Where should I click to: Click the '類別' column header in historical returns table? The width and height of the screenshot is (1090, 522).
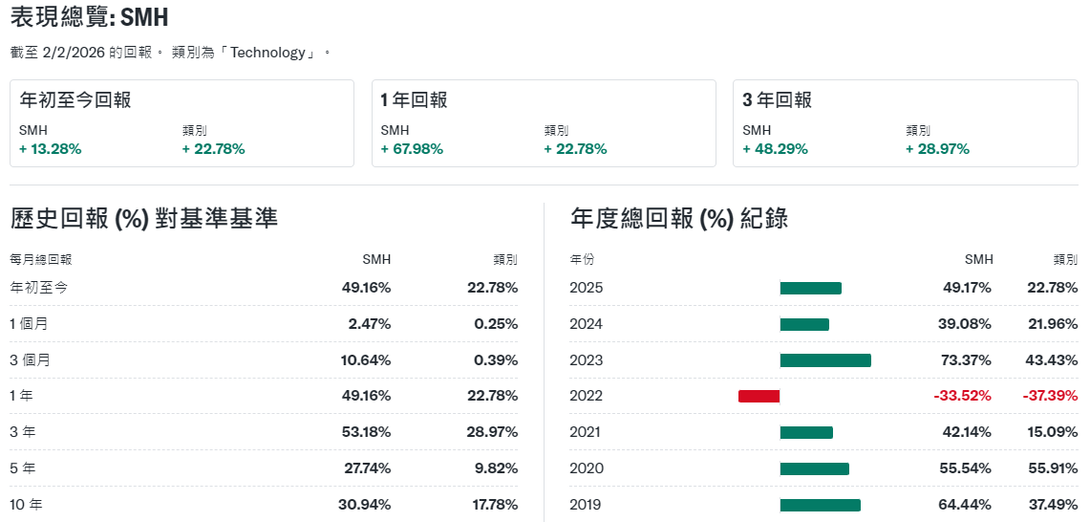click(505, 260)
